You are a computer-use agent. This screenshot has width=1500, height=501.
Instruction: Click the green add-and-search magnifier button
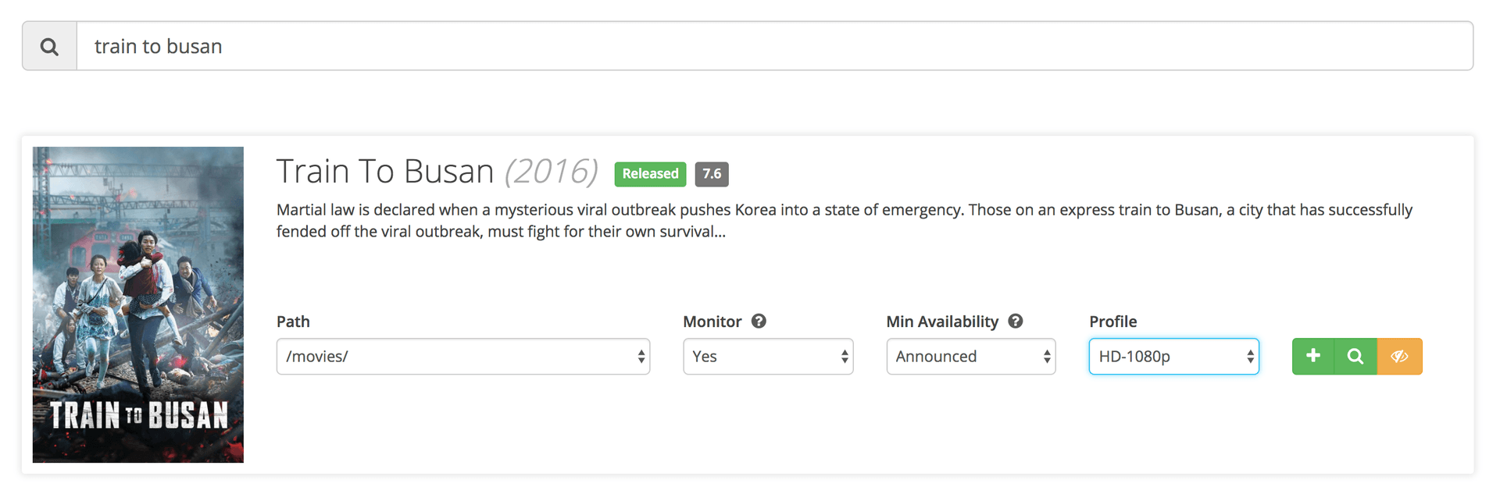[1355, 357]
